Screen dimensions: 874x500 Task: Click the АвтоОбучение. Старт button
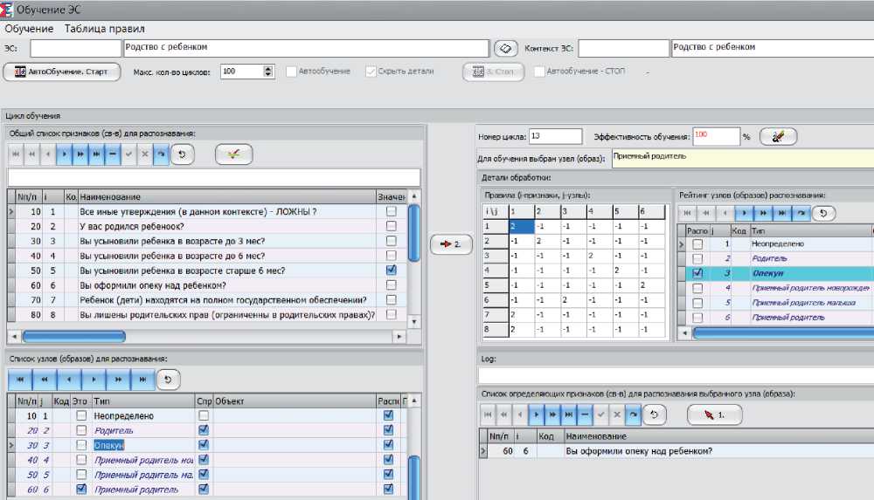tap(61, 72)
